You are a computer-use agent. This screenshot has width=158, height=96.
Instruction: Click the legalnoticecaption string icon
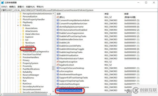coord(58,62)
